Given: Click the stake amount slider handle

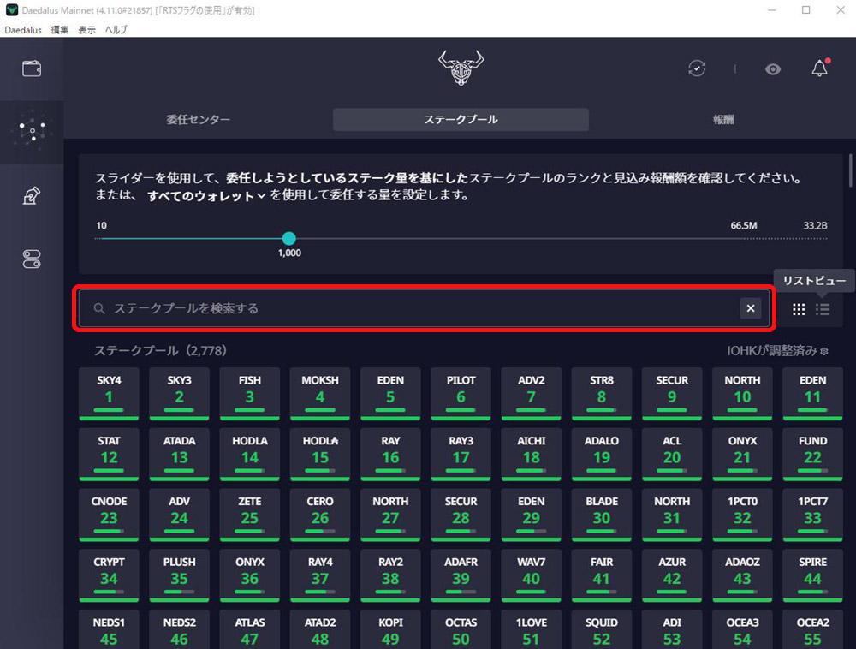Looking at the screenshot, I should (x=289, y=238).
